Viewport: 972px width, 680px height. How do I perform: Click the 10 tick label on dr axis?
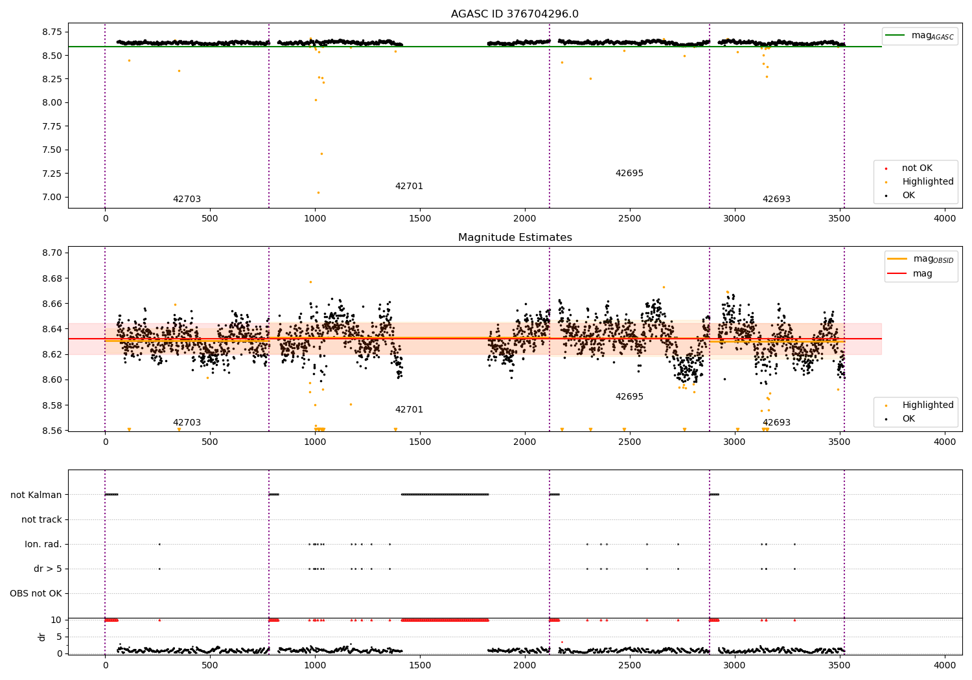pyautogui.click(x=57, y=620)
